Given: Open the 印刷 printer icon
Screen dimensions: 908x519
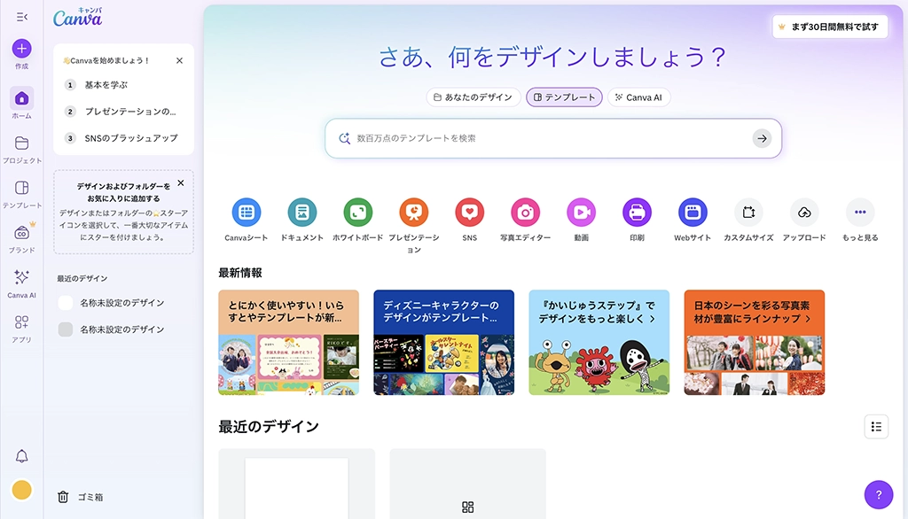Looking at the screenshot, I should coord(637,213).
